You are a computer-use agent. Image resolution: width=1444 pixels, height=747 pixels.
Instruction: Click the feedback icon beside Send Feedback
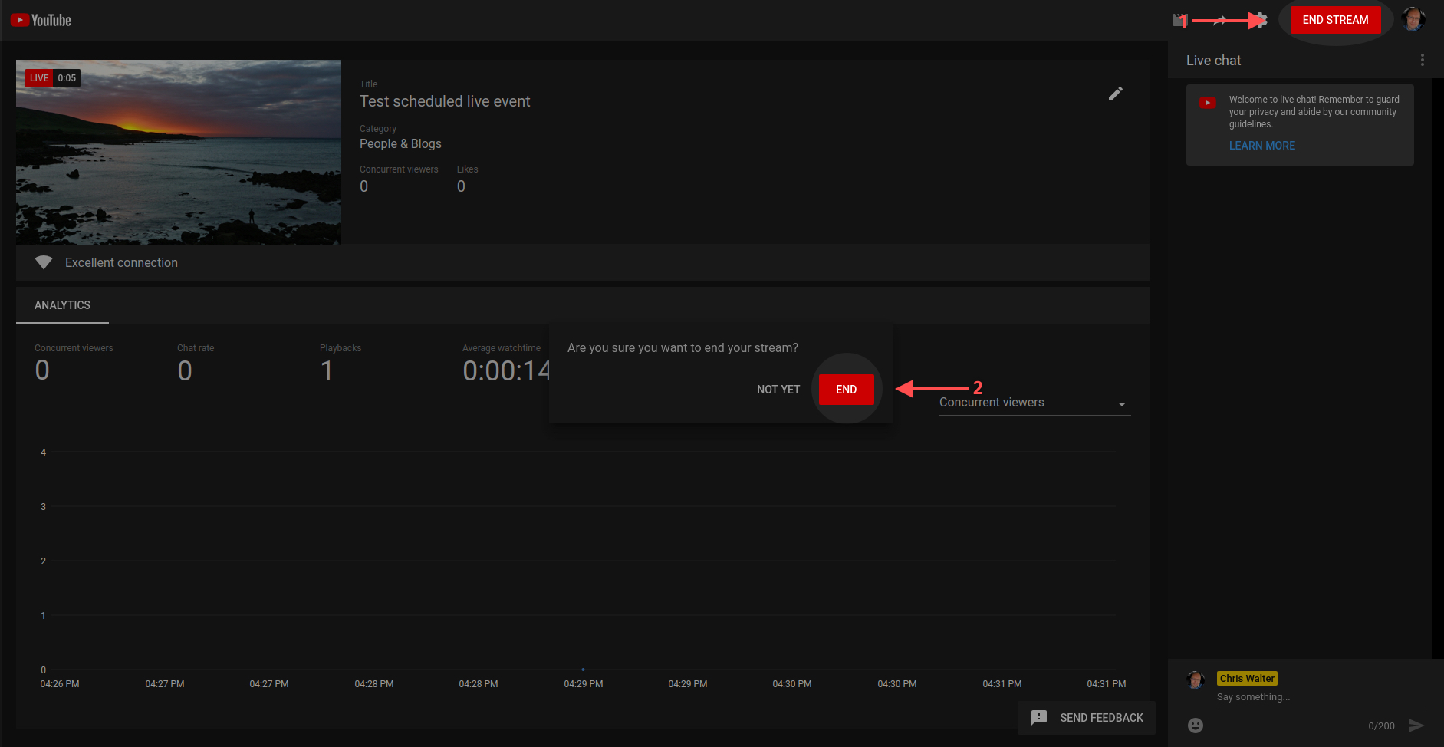point(1039,718)
